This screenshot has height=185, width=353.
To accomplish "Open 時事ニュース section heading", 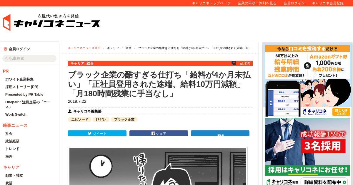I will coord(15,125).
